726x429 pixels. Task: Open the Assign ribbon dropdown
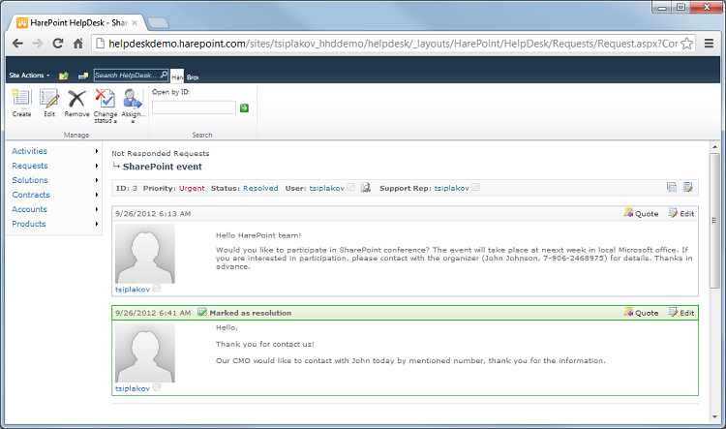coord(133,107)
